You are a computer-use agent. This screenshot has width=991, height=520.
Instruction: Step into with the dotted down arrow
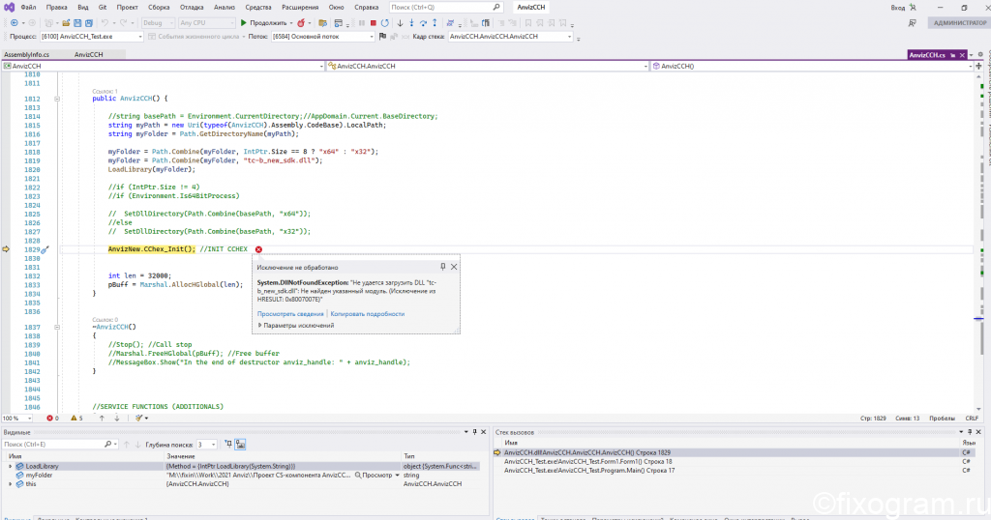click(x=411, y=23)
